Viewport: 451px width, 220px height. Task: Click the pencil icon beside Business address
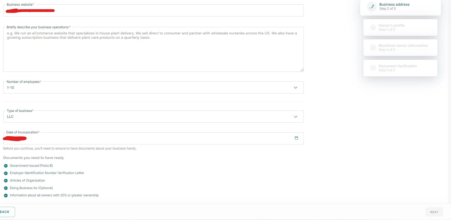pyautogui.click(x=372, y=6)
